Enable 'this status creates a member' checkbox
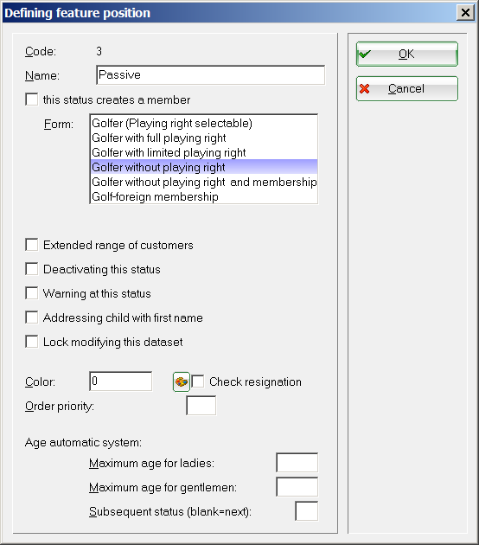The width and height of the screenshot is (479, 545). (32, 99)
